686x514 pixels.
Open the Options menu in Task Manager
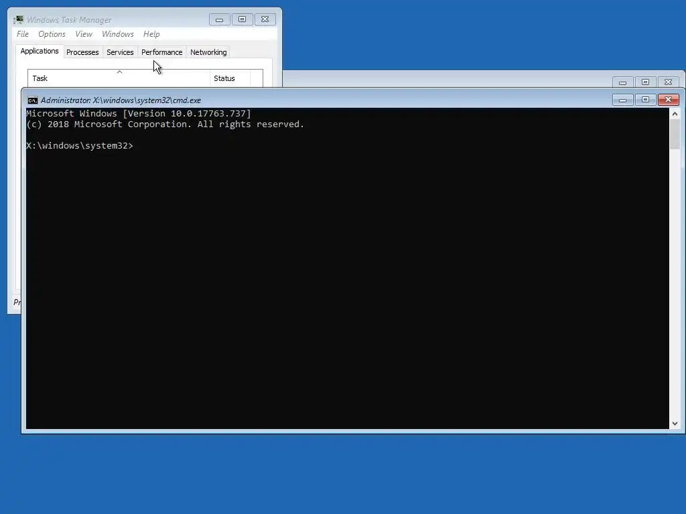(x=52, y=34)
